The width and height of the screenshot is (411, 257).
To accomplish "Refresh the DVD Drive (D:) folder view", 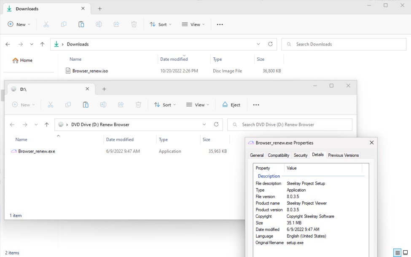I will pyautogui.click(x=216, y=124).
